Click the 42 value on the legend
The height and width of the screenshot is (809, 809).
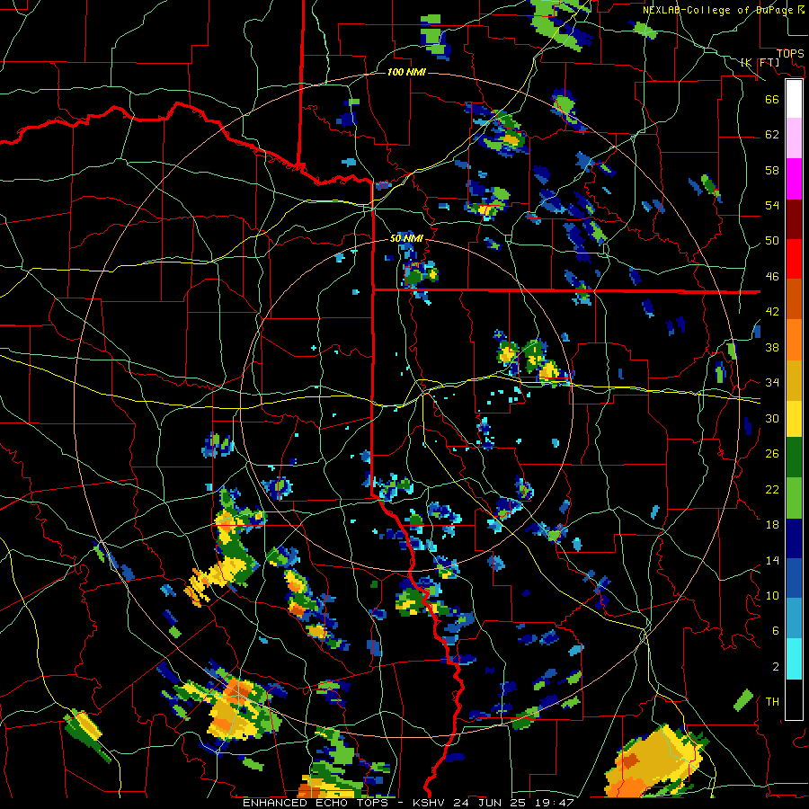pyautogui.click(x=772, y=312)
